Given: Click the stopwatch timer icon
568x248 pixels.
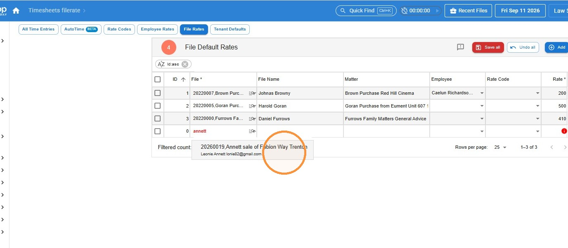Looking at the screenshot, I should pyautogui.click(x=405, y=11).
